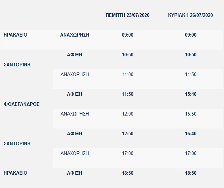Click the 14:50 departure time
This screenshot has height=188, width=224.
191,75
